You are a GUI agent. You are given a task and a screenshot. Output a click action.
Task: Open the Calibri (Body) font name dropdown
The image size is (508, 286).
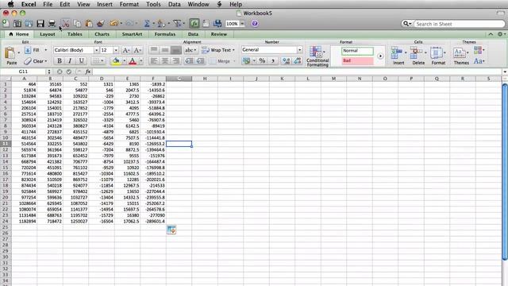point(96,50)
